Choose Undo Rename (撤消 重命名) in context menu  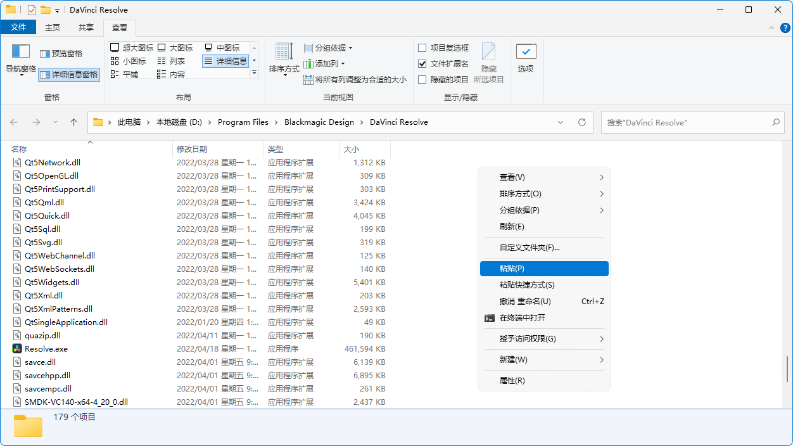pos(545,302)
